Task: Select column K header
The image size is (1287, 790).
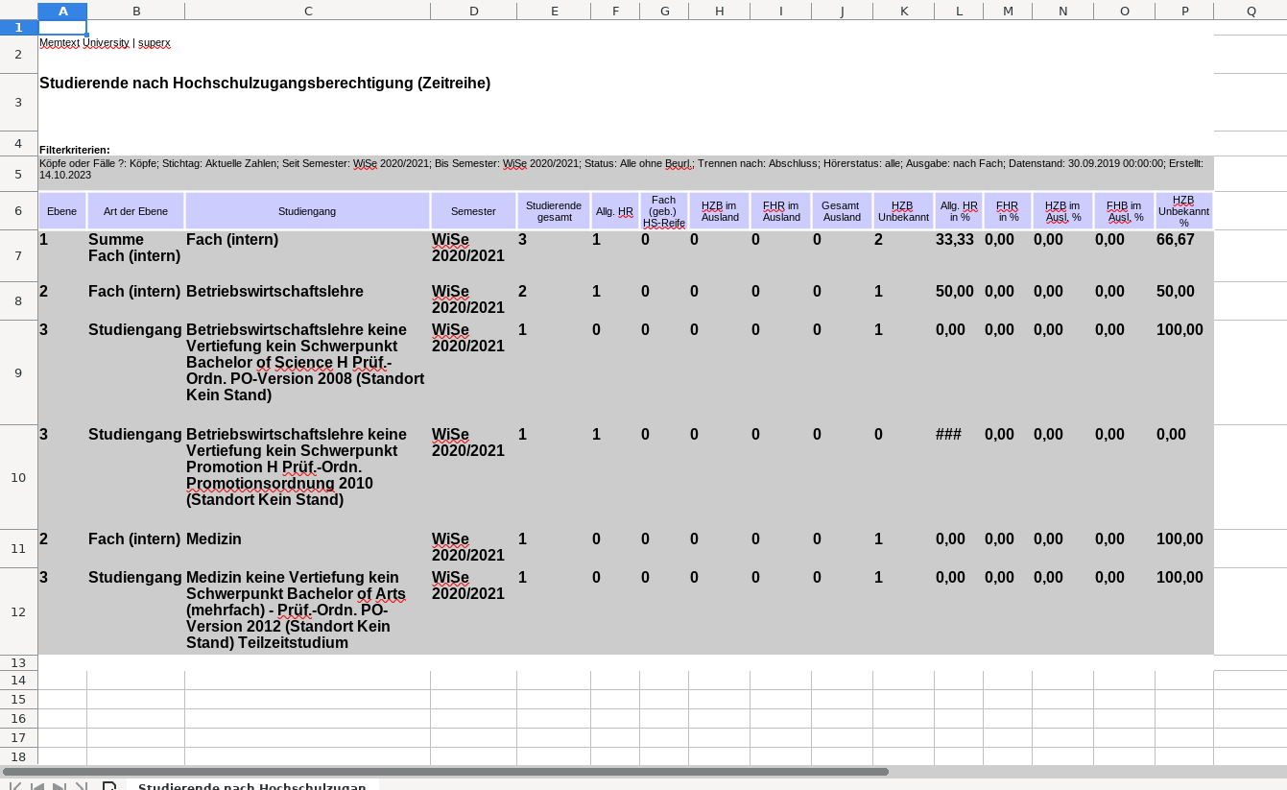Action: point(903,11)
